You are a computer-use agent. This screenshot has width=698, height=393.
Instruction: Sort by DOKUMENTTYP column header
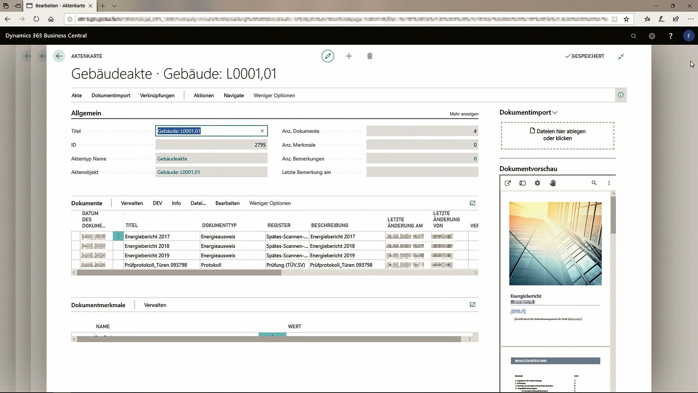219,225
